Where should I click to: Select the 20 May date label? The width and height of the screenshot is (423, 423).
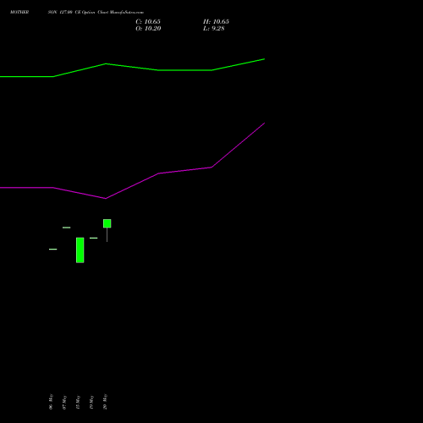pos(105,402)
